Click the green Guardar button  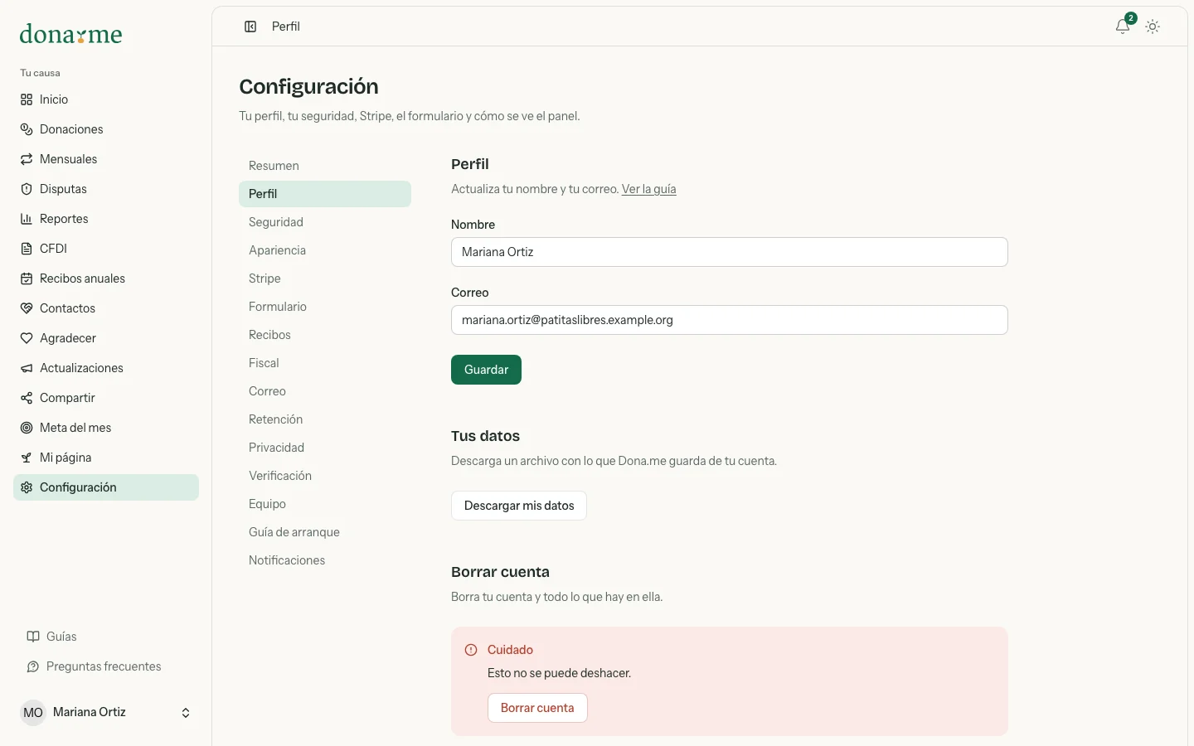click(x=486, y=370)
